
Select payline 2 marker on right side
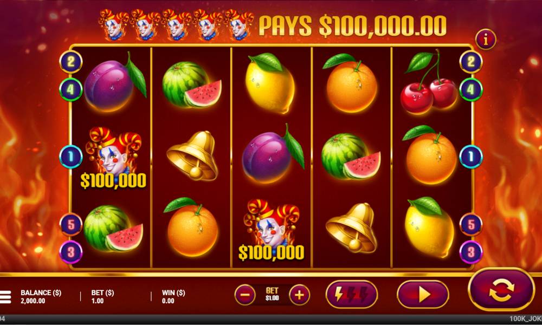coord(471,62)
